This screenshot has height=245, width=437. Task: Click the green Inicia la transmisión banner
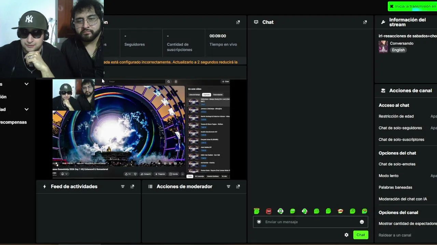point(412,6)
